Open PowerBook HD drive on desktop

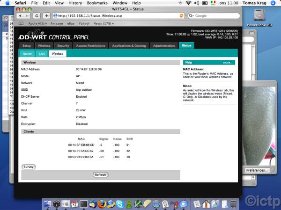(259, 18)
